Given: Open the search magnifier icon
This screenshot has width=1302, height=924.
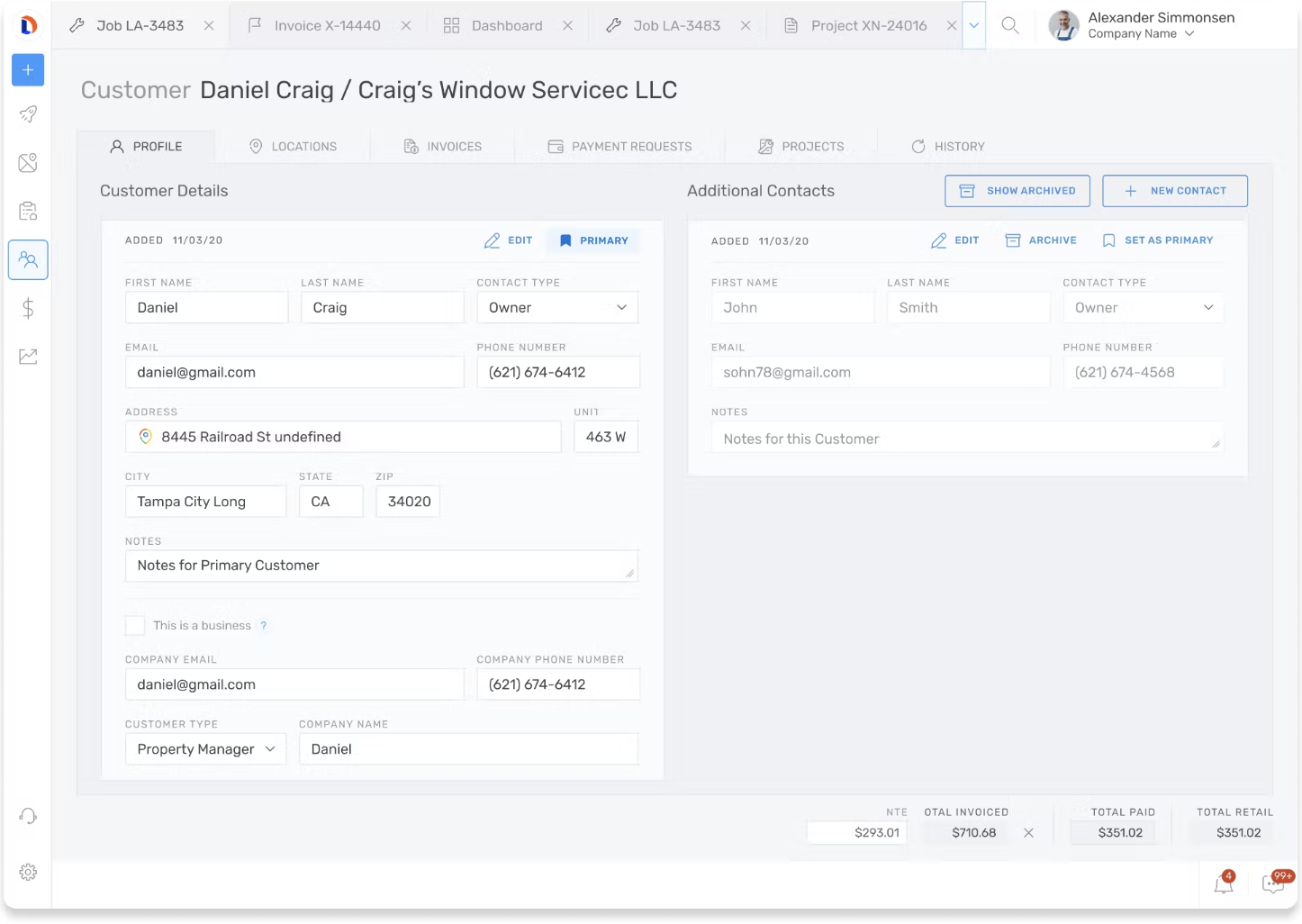Looking at the screenshot, I should [x=1010, y=25].
